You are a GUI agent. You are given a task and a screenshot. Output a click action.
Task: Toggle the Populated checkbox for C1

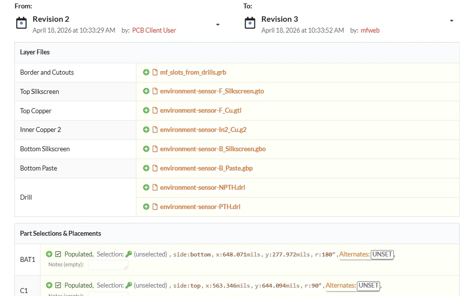pos(58,286)
